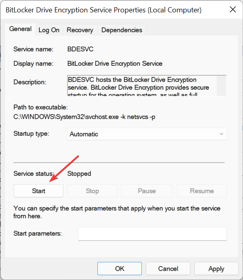Switch to the Recovery tab
This screenshot has height=280, width=243.
click(x=80, y=30)
